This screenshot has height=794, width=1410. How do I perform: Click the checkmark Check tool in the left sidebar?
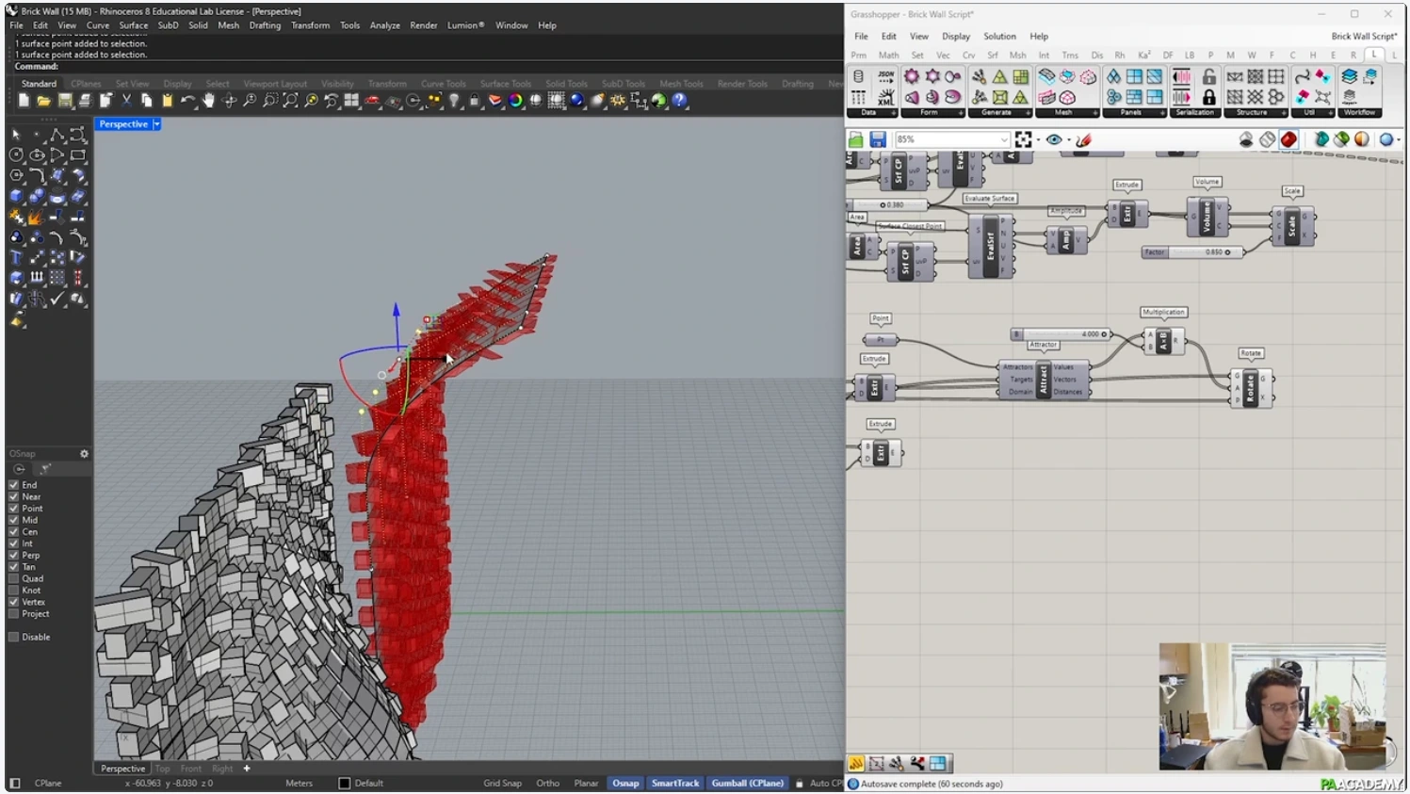(57, 299)
